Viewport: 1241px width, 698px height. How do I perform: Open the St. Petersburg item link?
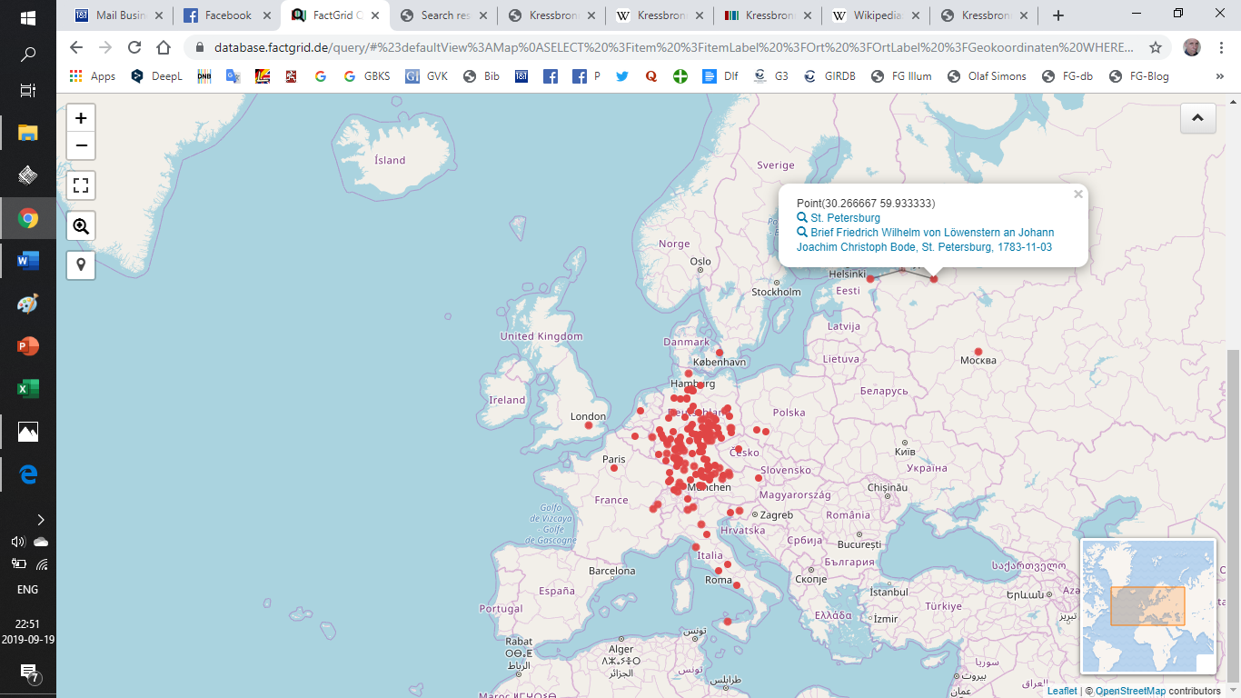point(845,218)
